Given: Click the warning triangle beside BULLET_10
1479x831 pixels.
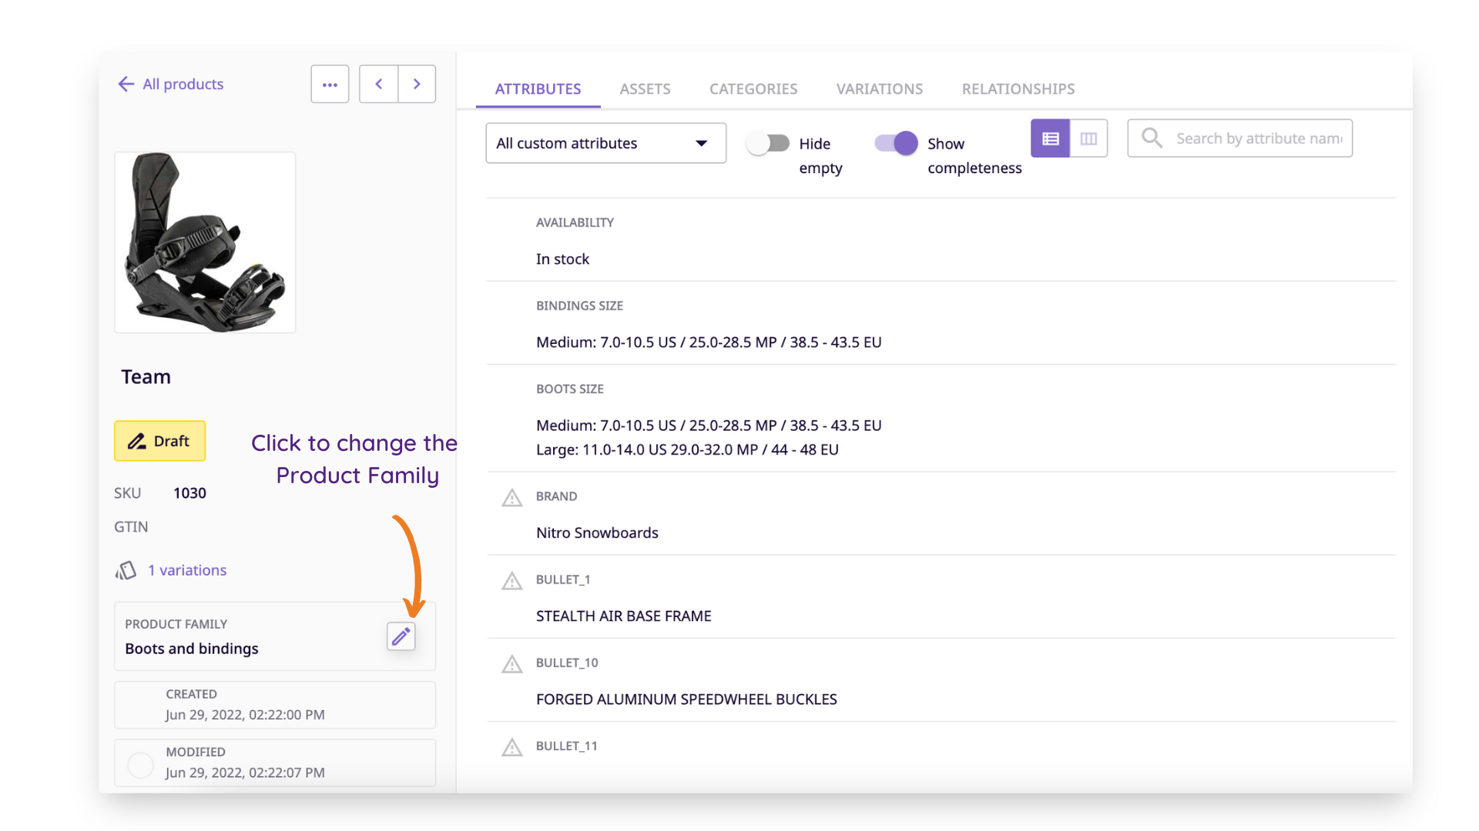Looking at the screenshot, I should 512,663.
